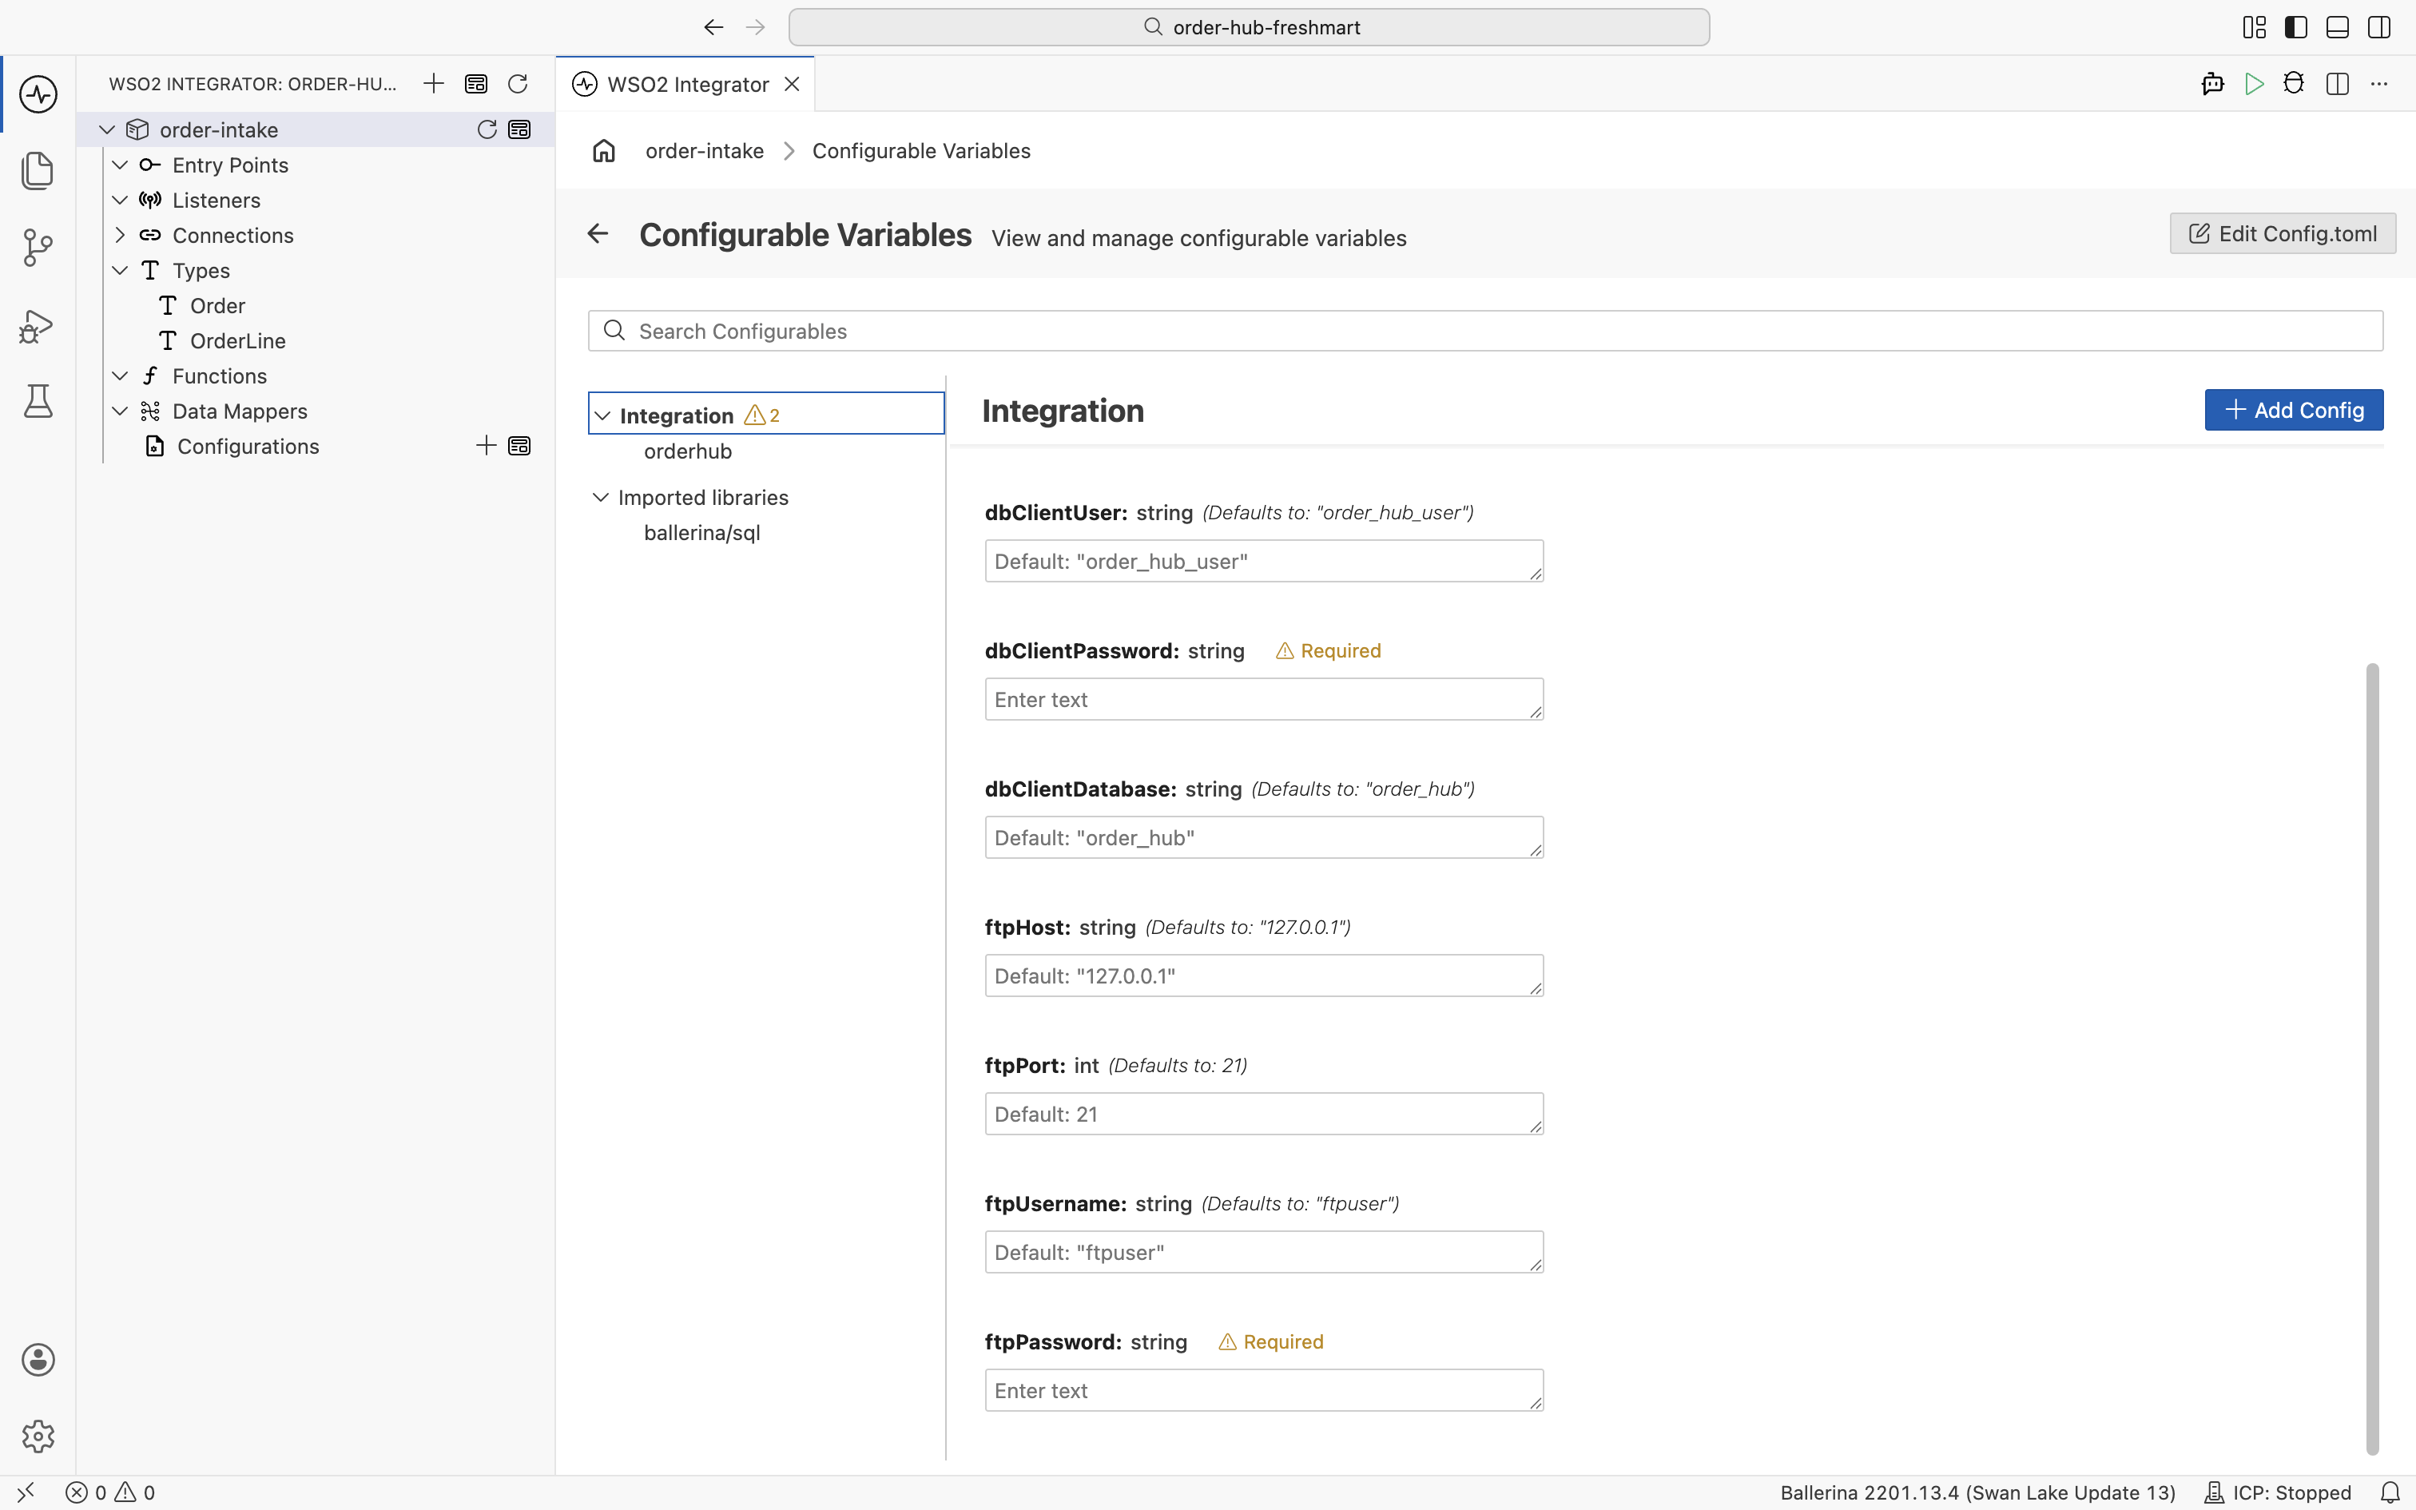The height and width of the screenshot is (1510, 2416).
Task: Open the Run and Debug view
Action: 38,326
